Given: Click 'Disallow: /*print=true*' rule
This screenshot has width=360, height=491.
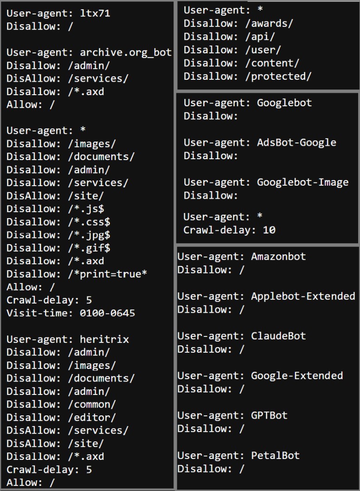Looking at the screenshot, I should 77,274.
